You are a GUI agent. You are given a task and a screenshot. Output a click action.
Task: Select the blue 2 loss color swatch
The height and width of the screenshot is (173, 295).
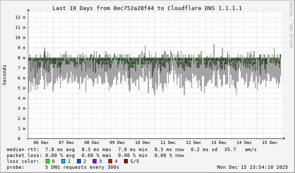click(x=78, y=161)
